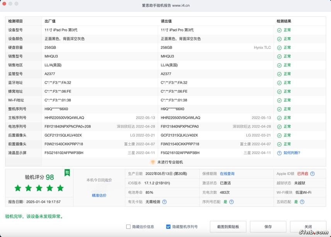The image size is (331, 237).
Task: Click the 检测结果 column header
Action: coord(284,21)
